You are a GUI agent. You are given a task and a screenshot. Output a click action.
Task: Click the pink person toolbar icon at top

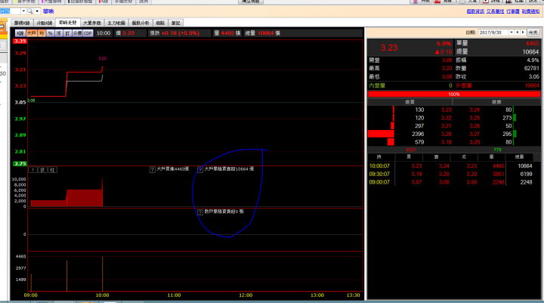(416, 2)
